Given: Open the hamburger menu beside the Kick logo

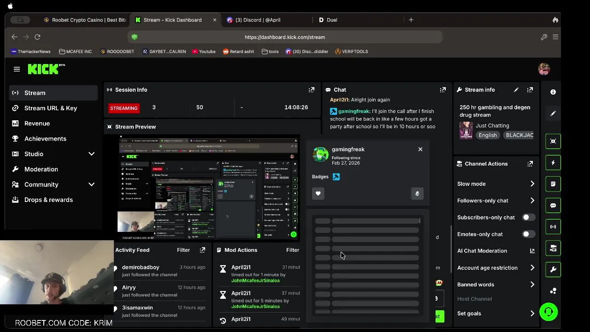Looking at the screenshot, I should pos(17,69).
